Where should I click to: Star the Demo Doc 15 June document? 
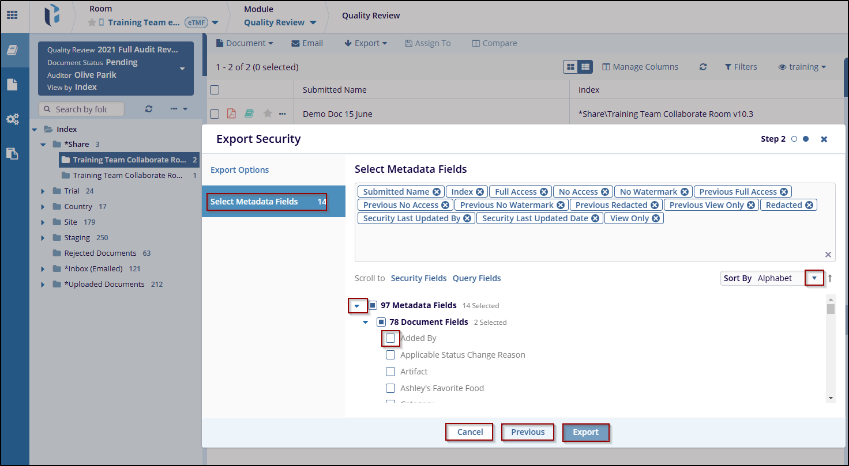[268, 114]
